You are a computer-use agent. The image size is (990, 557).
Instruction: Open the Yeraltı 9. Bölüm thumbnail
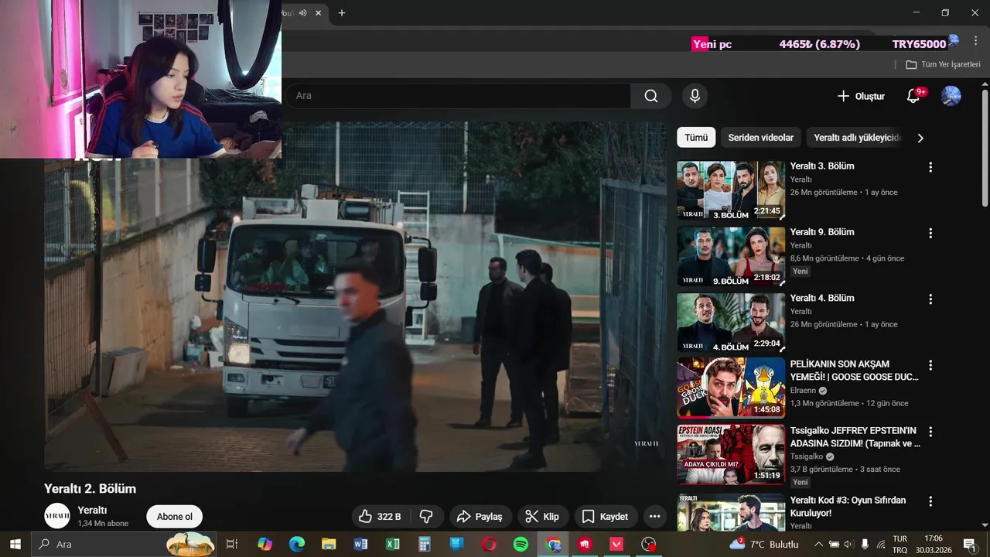pos(731,257)
